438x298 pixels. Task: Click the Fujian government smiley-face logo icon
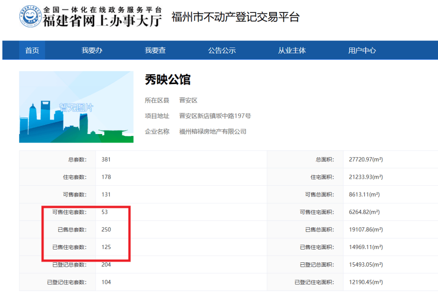click(30, 17)
